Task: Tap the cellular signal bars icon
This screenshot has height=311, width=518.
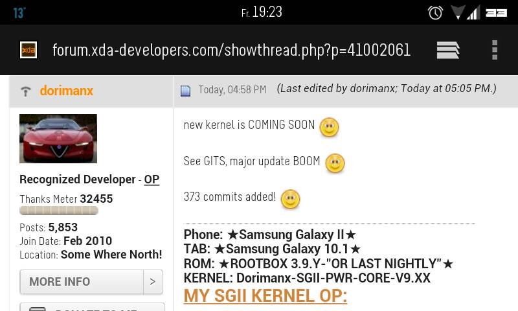Action: 473,13
